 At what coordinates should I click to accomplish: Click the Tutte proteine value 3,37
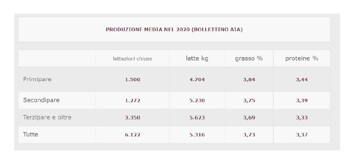pyautogui.click(x=301, y=135)
